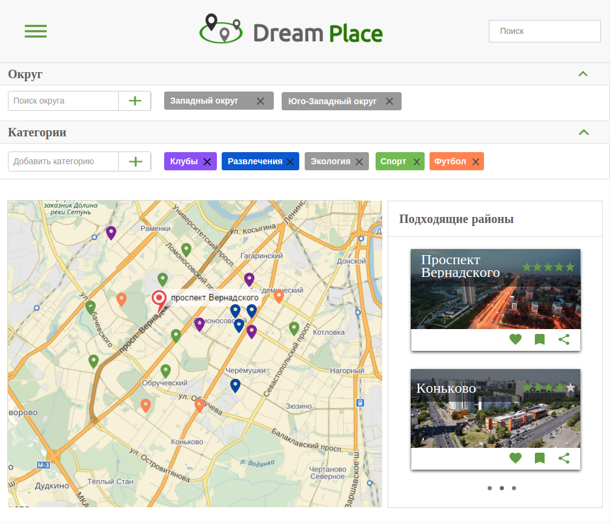
Task: Click orange marker below Академический label
Action: point(279,296)
